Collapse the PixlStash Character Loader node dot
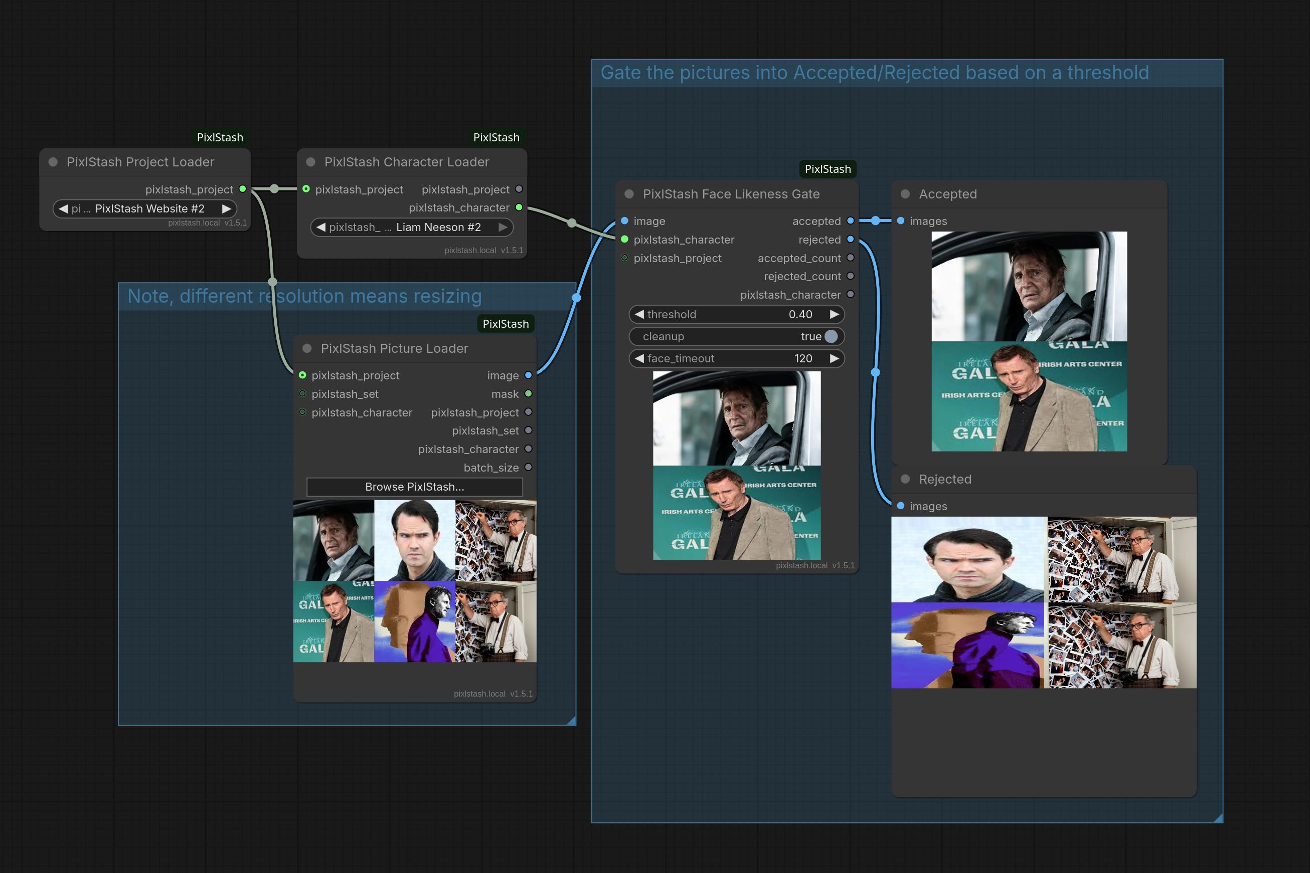 pos(311,162)
